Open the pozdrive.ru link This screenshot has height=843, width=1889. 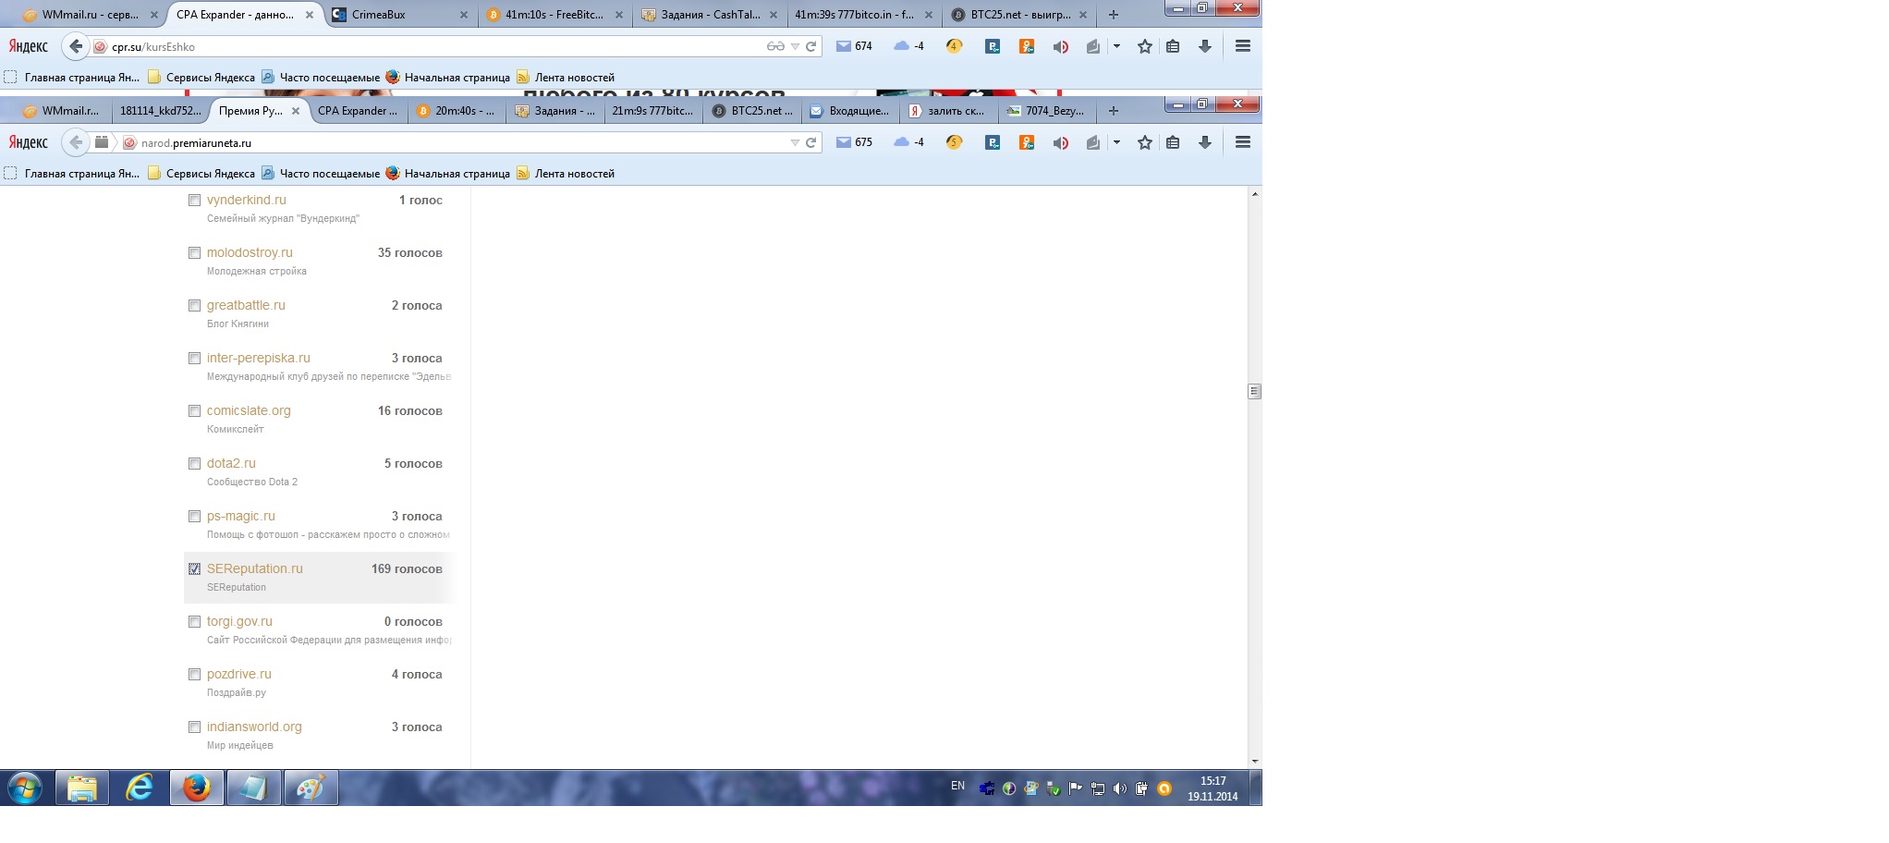tap(239, 674)
